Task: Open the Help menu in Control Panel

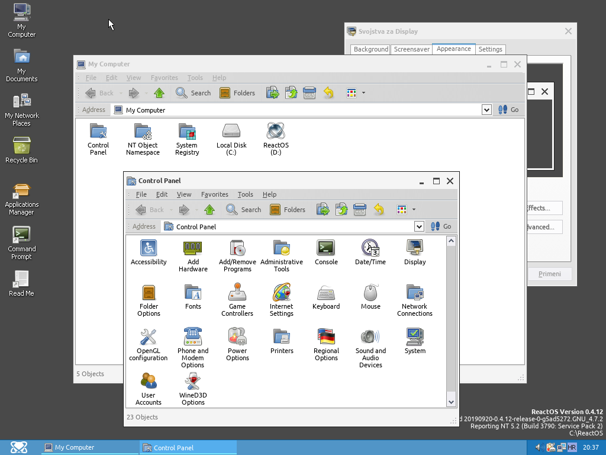Action: (269, 194)
